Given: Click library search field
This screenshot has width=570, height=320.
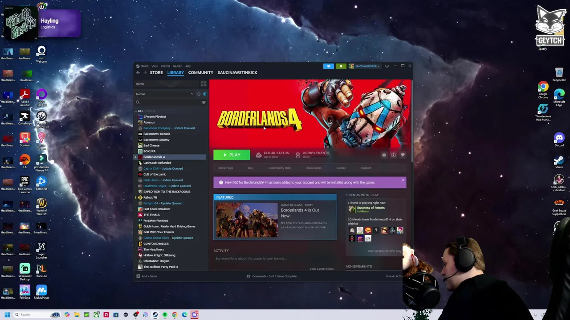Looking at the screenshot, I should pyautogui.click(x=168, y=102).
